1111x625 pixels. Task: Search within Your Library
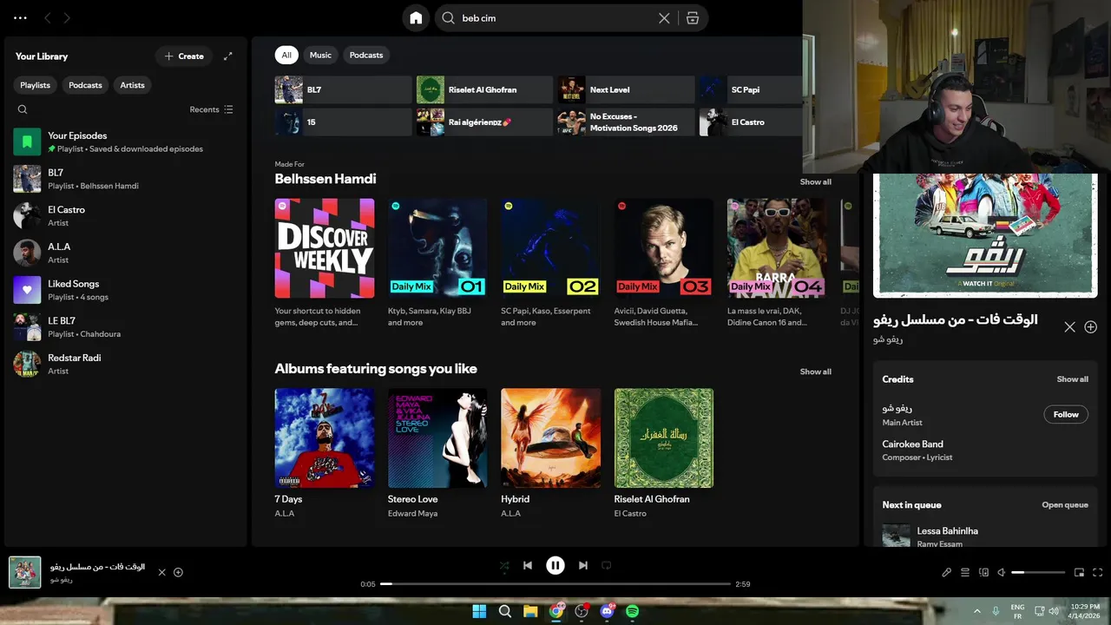pos(23,109)
